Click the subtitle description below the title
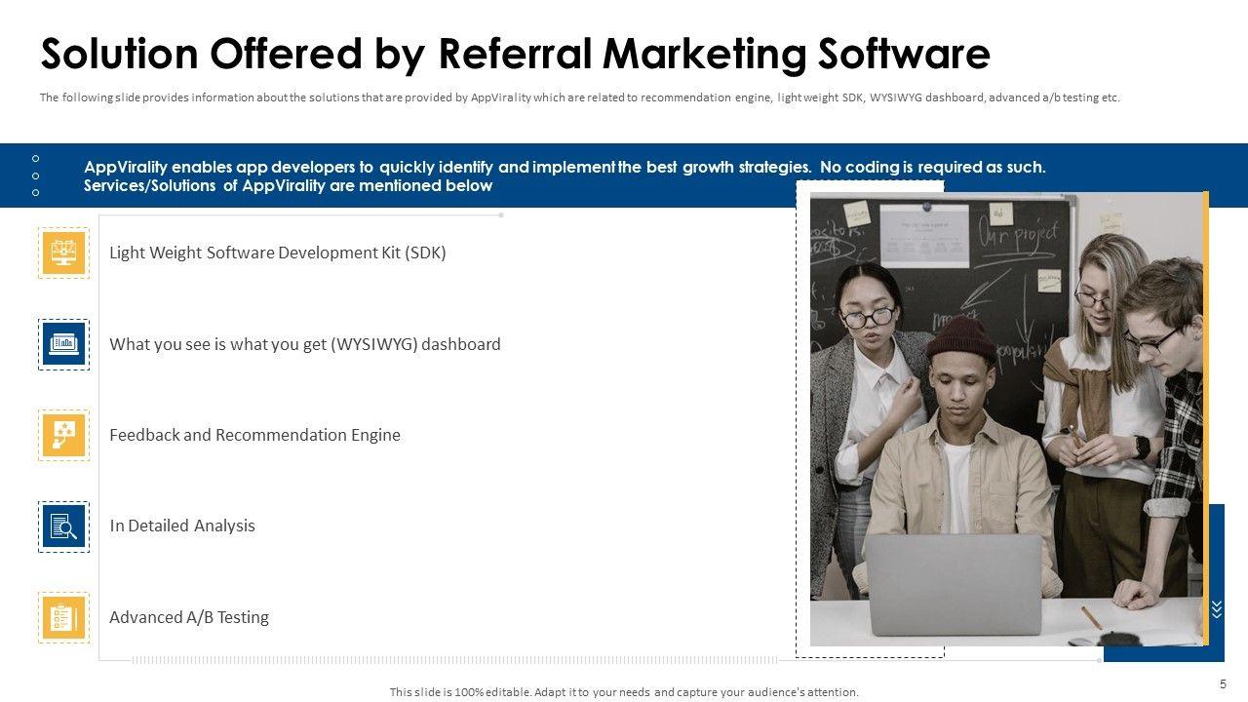This screenshot has width=1248, height=702. [x=579, y=97]
